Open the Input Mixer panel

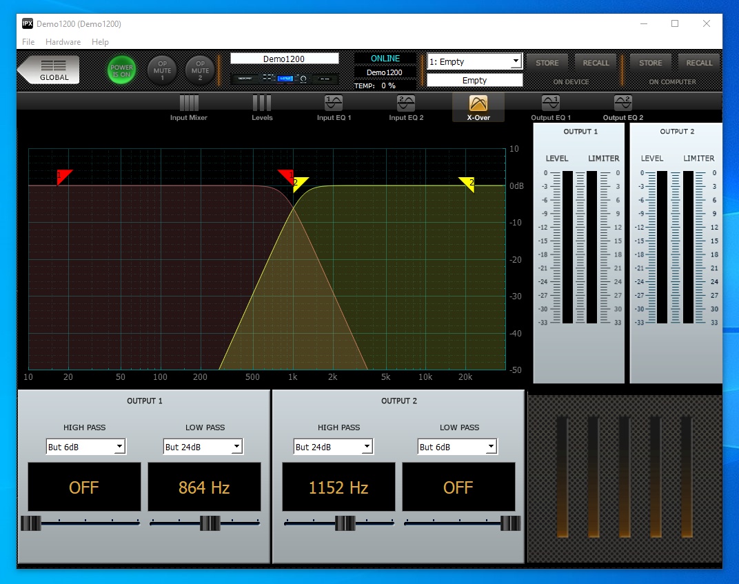(188, 107)
